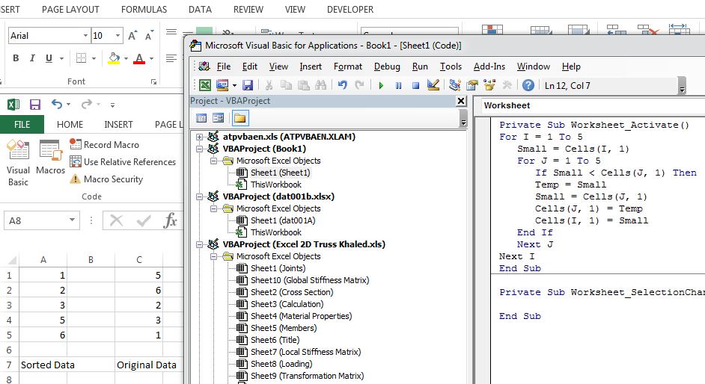Apply yellow Fill Color to cells
Screen dimensions: 705x384
pos(114,58)
